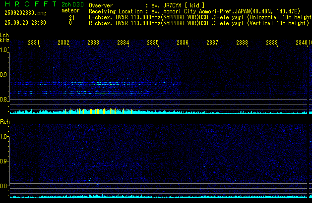Click the L-ch receiver description line
Viewport: 312px width, 203px height.
198,17
